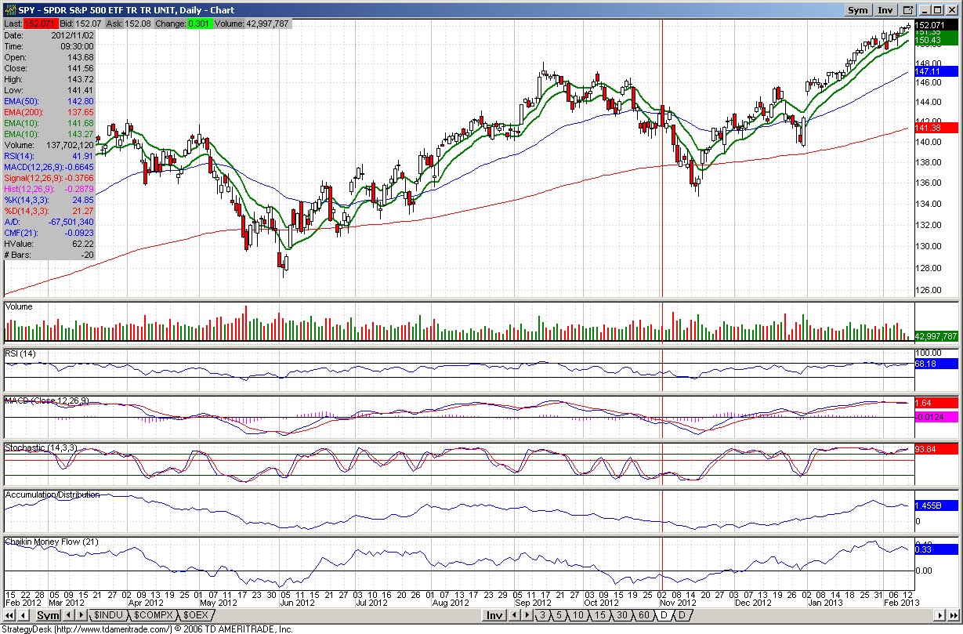The height and width of the screenshot is (634, 963).
Task: Switch to the 3 minute interval tab
Action: (543, 615)
